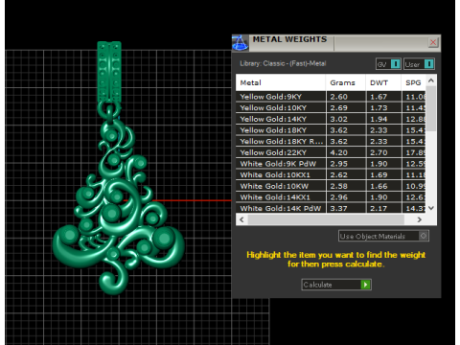Sort by the Grams column header
This screenshot has width=460, height=345.
(345, 82)
